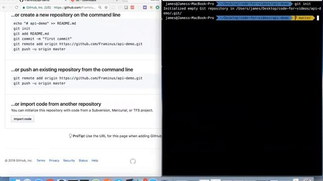Reload the GitHub page
323x181 pixels.
tap(17, 8)
